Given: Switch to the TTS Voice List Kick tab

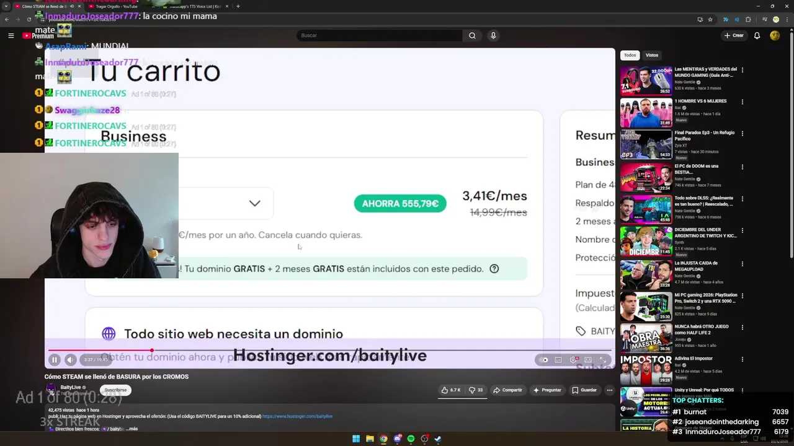Looking at the screenshot, I should [x=195, y=6].
